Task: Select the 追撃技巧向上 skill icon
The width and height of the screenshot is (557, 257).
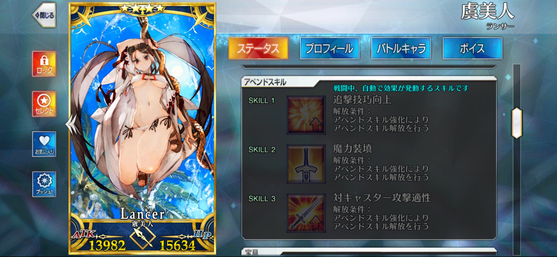Action: [306, 115]
